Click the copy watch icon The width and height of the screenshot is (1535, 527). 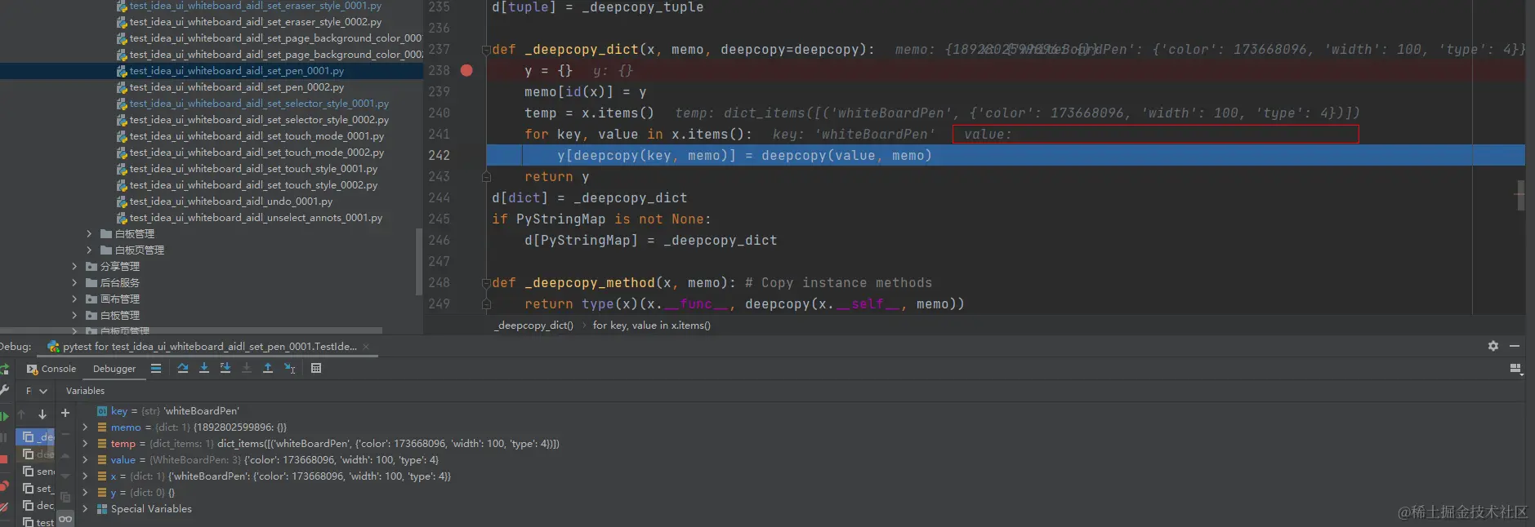point(65,497)
